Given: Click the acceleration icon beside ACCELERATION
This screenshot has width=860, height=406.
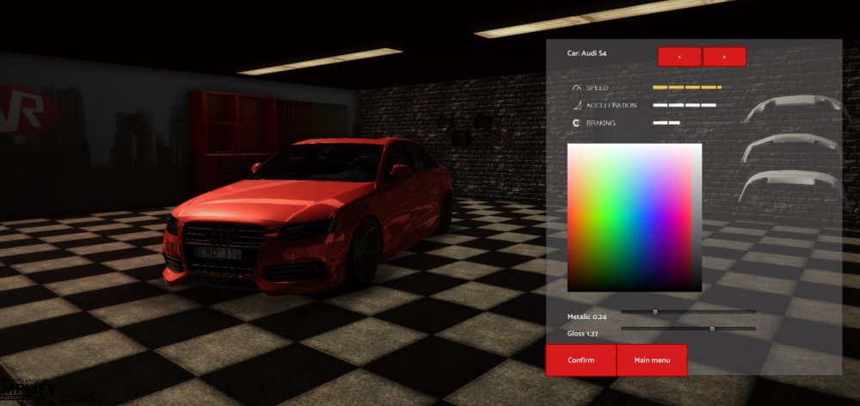Looking at the screenshot, I should (575, 106).
